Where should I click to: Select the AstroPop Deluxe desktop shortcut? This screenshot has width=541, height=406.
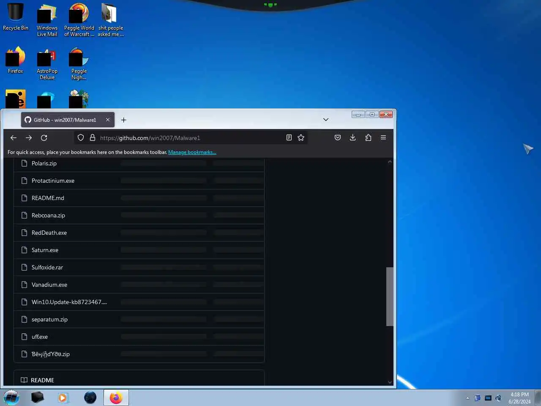point(47,63)
